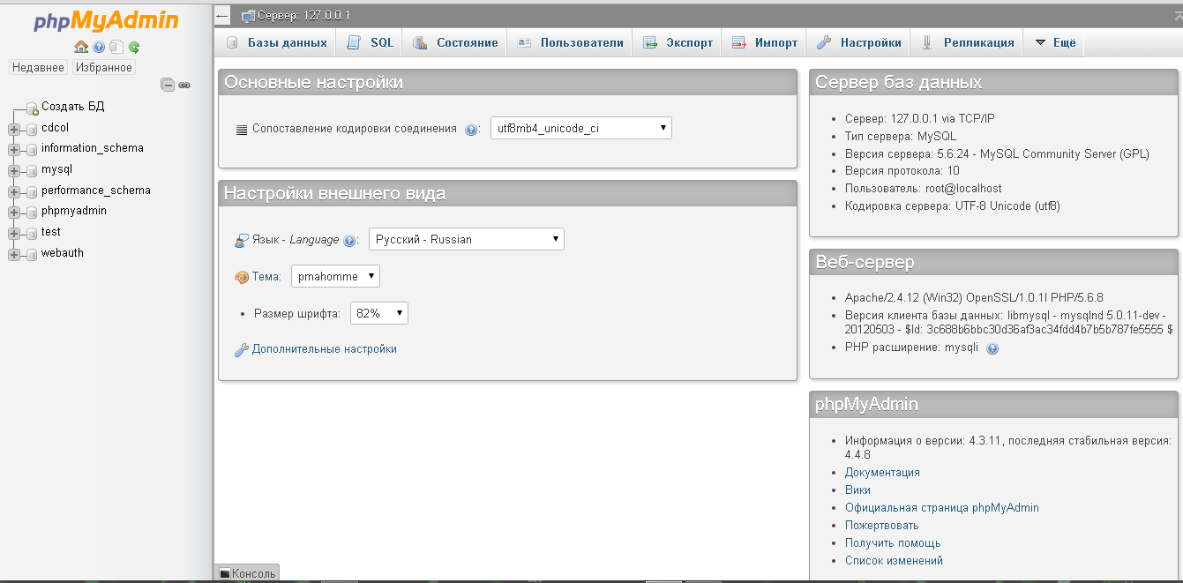The width and height of the screenshot is (1183, 583).
Task: Switch to the SQL tab
Action: point(371,42)
